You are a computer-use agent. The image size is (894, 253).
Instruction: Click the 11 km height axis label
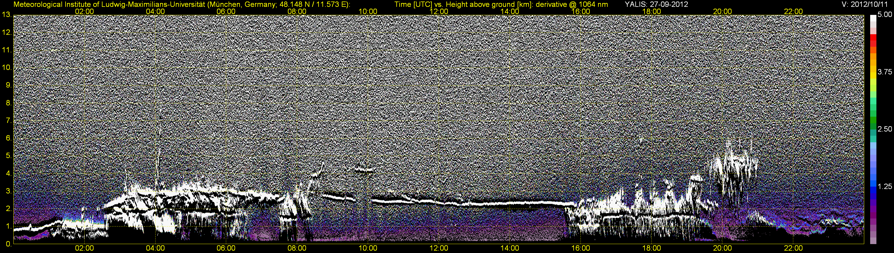point(7,50)
